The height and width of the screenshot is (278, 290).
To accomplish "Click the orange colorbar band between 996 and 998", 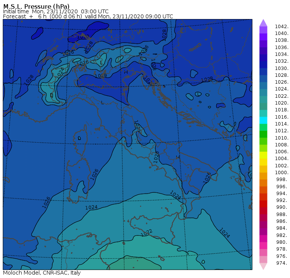I will point(263,183).
